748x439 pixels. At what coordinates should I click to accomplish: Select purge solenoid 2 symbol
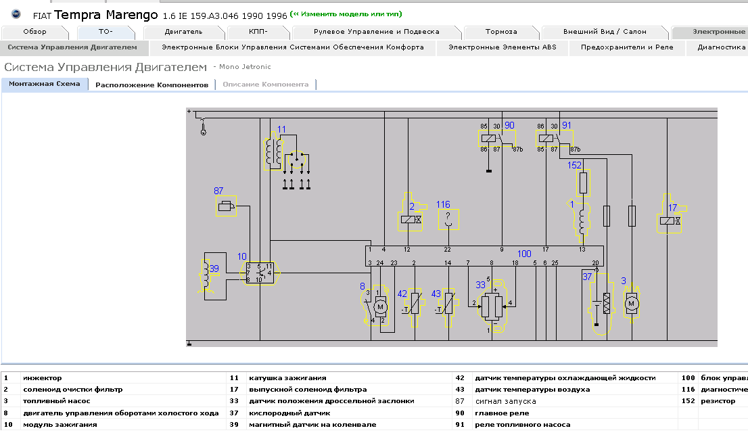[x=411, y=213]
